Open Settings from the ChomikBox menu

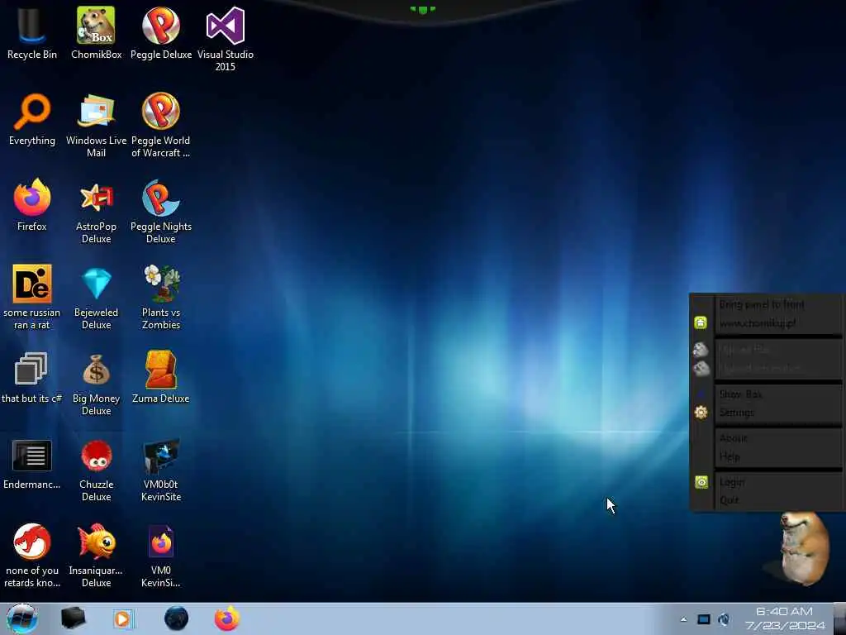click(x=736, y=413)
